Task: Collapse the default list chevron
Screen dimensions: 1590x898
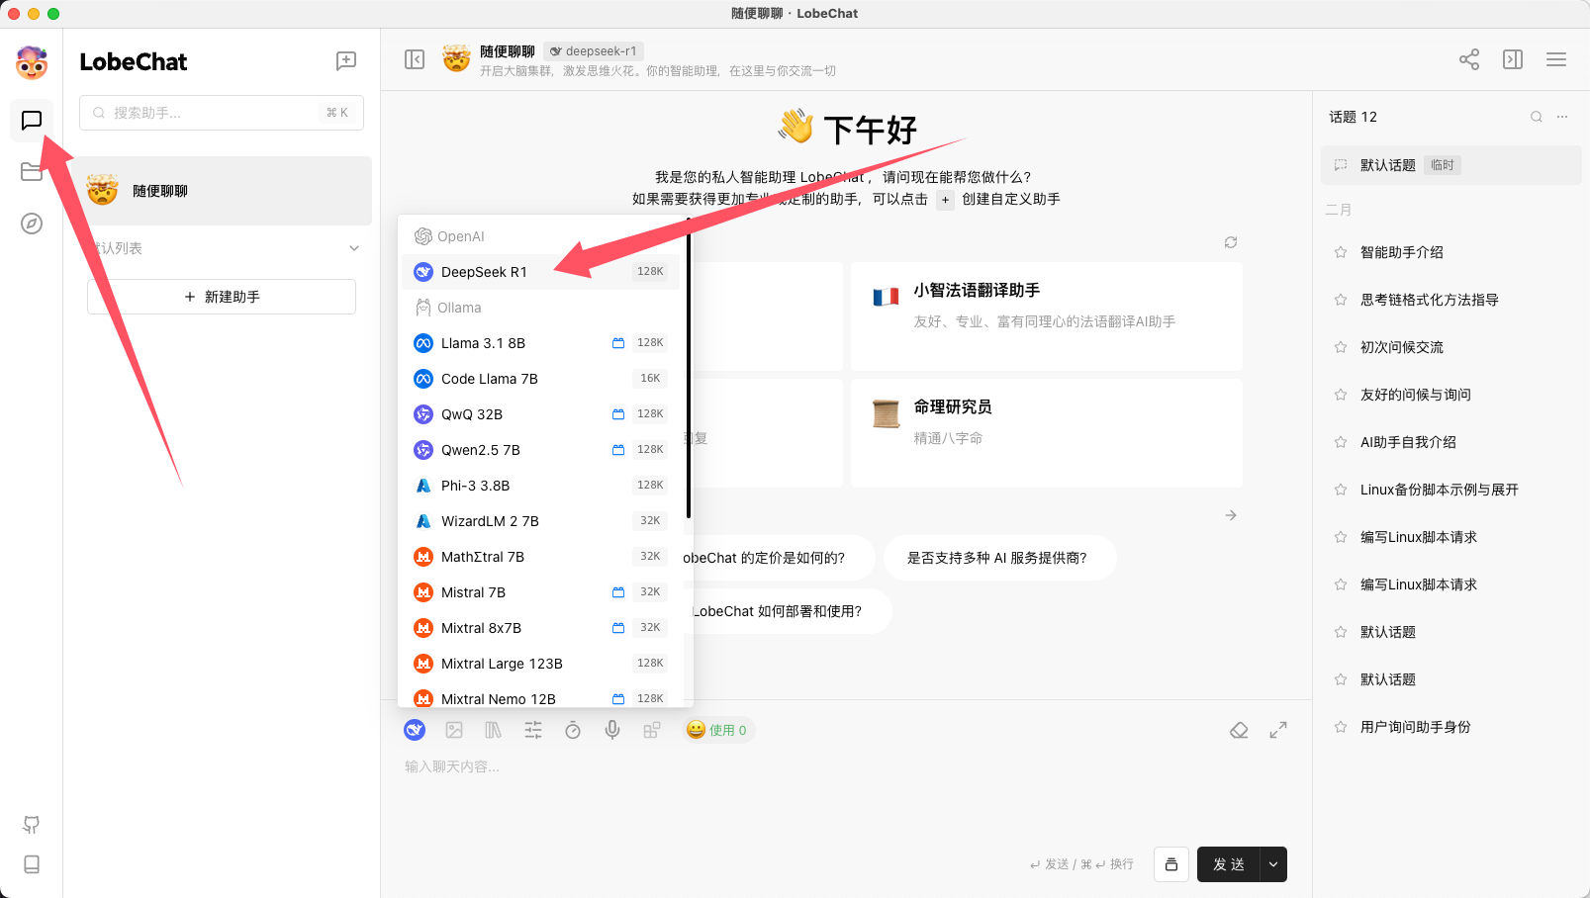Action: click(354, 248)
